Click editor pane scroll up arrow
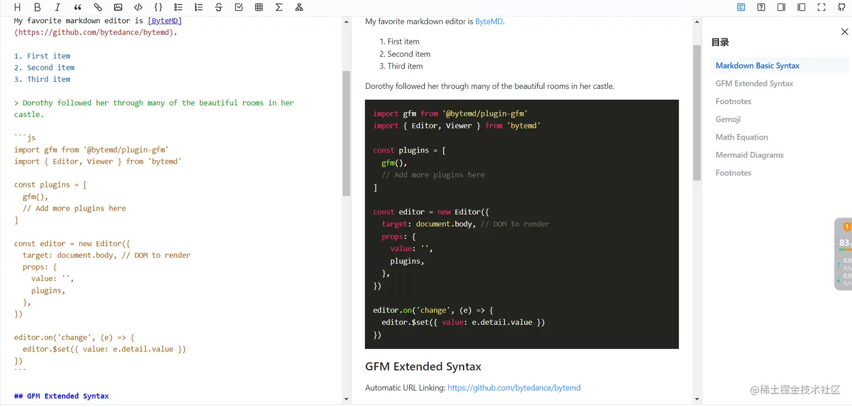The image size is (852, 407). coord(347,21)
